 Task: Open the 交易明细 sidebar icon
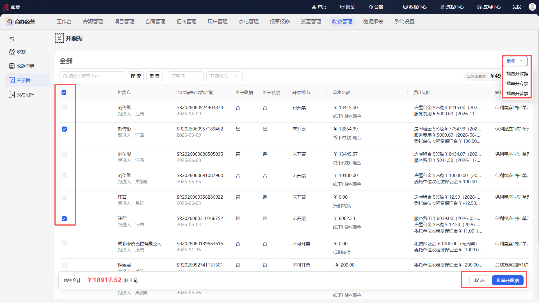point(12,95)
